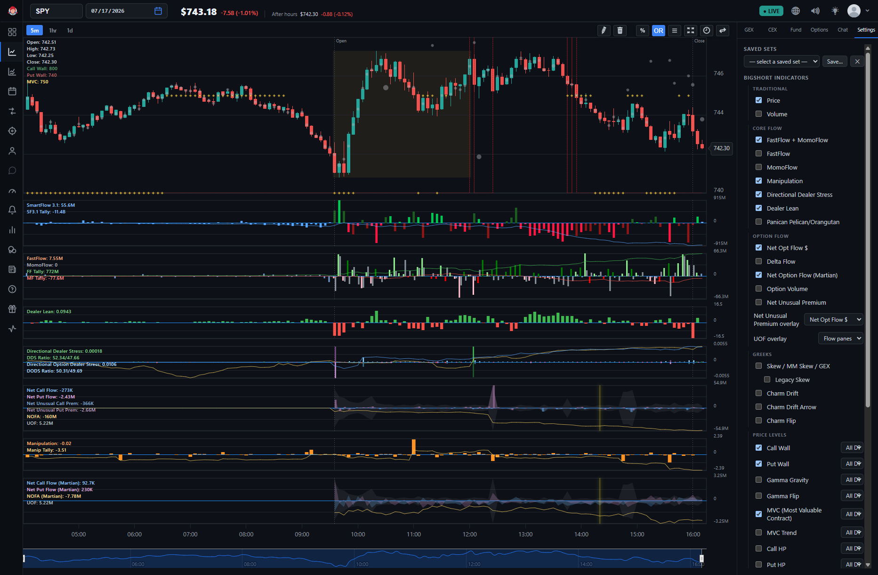This screenshot has width=878, height=575.
Task: Click the fullscreen expand arrows icon
Action: tap(691, 31)
